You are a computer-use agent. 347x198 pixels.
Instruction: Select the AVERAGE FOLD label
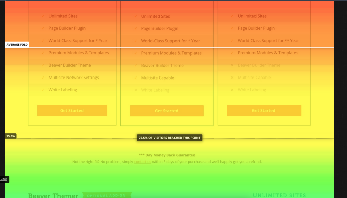click(x=17, y=44)
